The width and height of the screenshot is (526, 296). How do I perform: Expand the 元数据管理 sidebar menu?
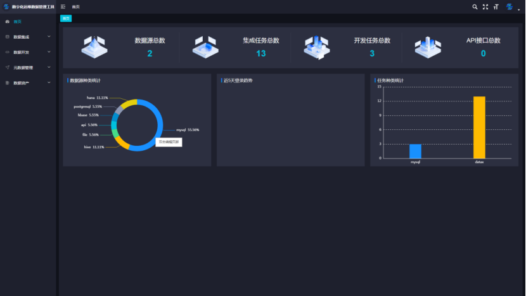(25, 67)
